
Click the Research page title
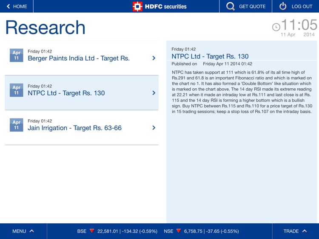point(45,28)
